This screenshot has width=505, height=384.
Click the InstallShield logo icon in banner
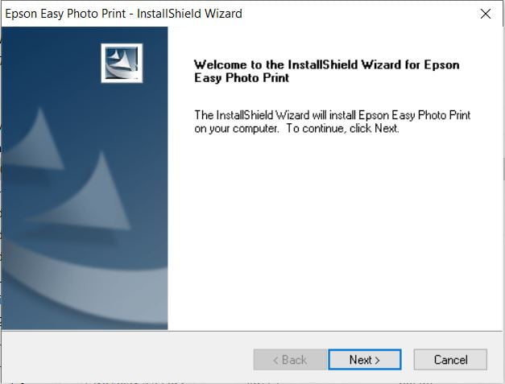pyautogui.click(x=122, y=63)
